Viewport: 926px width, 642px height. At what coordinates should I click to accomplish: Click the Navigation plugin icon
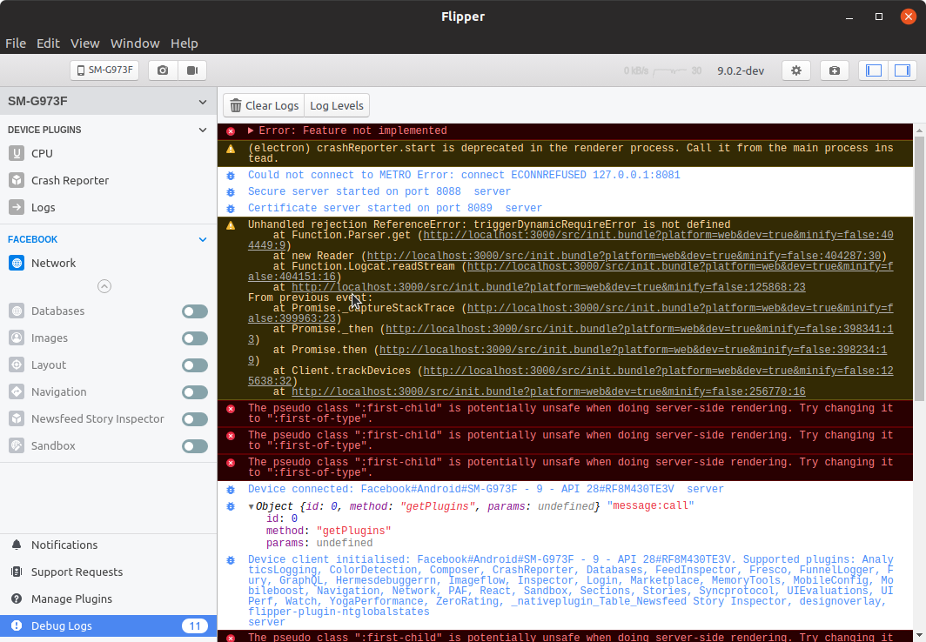[x=17, y=391]
